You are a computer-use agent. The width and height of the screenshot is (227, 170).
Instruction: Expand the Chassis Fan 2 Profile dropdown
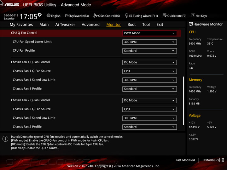(x=149, y=127)
